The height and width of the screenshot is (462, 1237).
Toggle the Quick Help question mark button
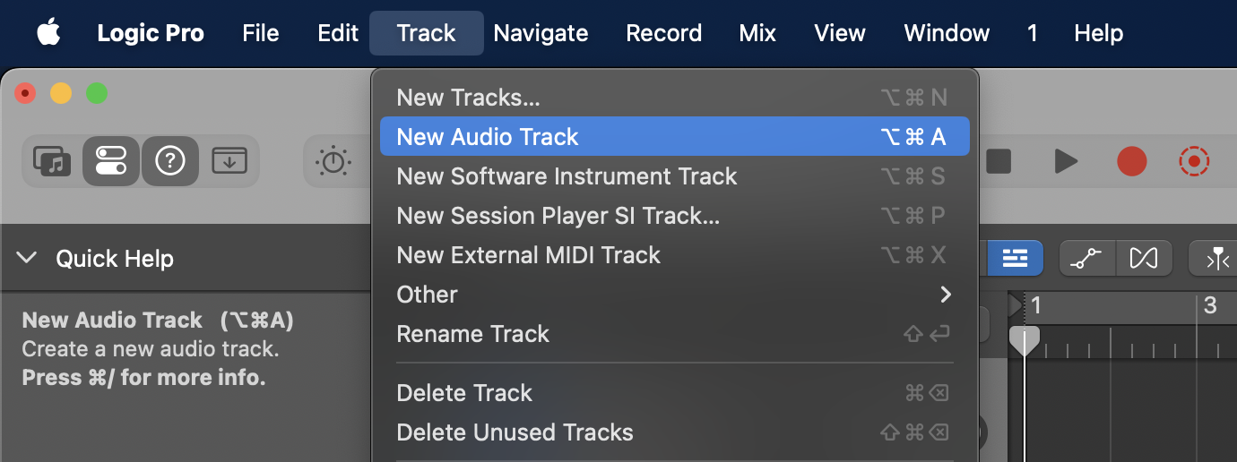pos(170,161)
